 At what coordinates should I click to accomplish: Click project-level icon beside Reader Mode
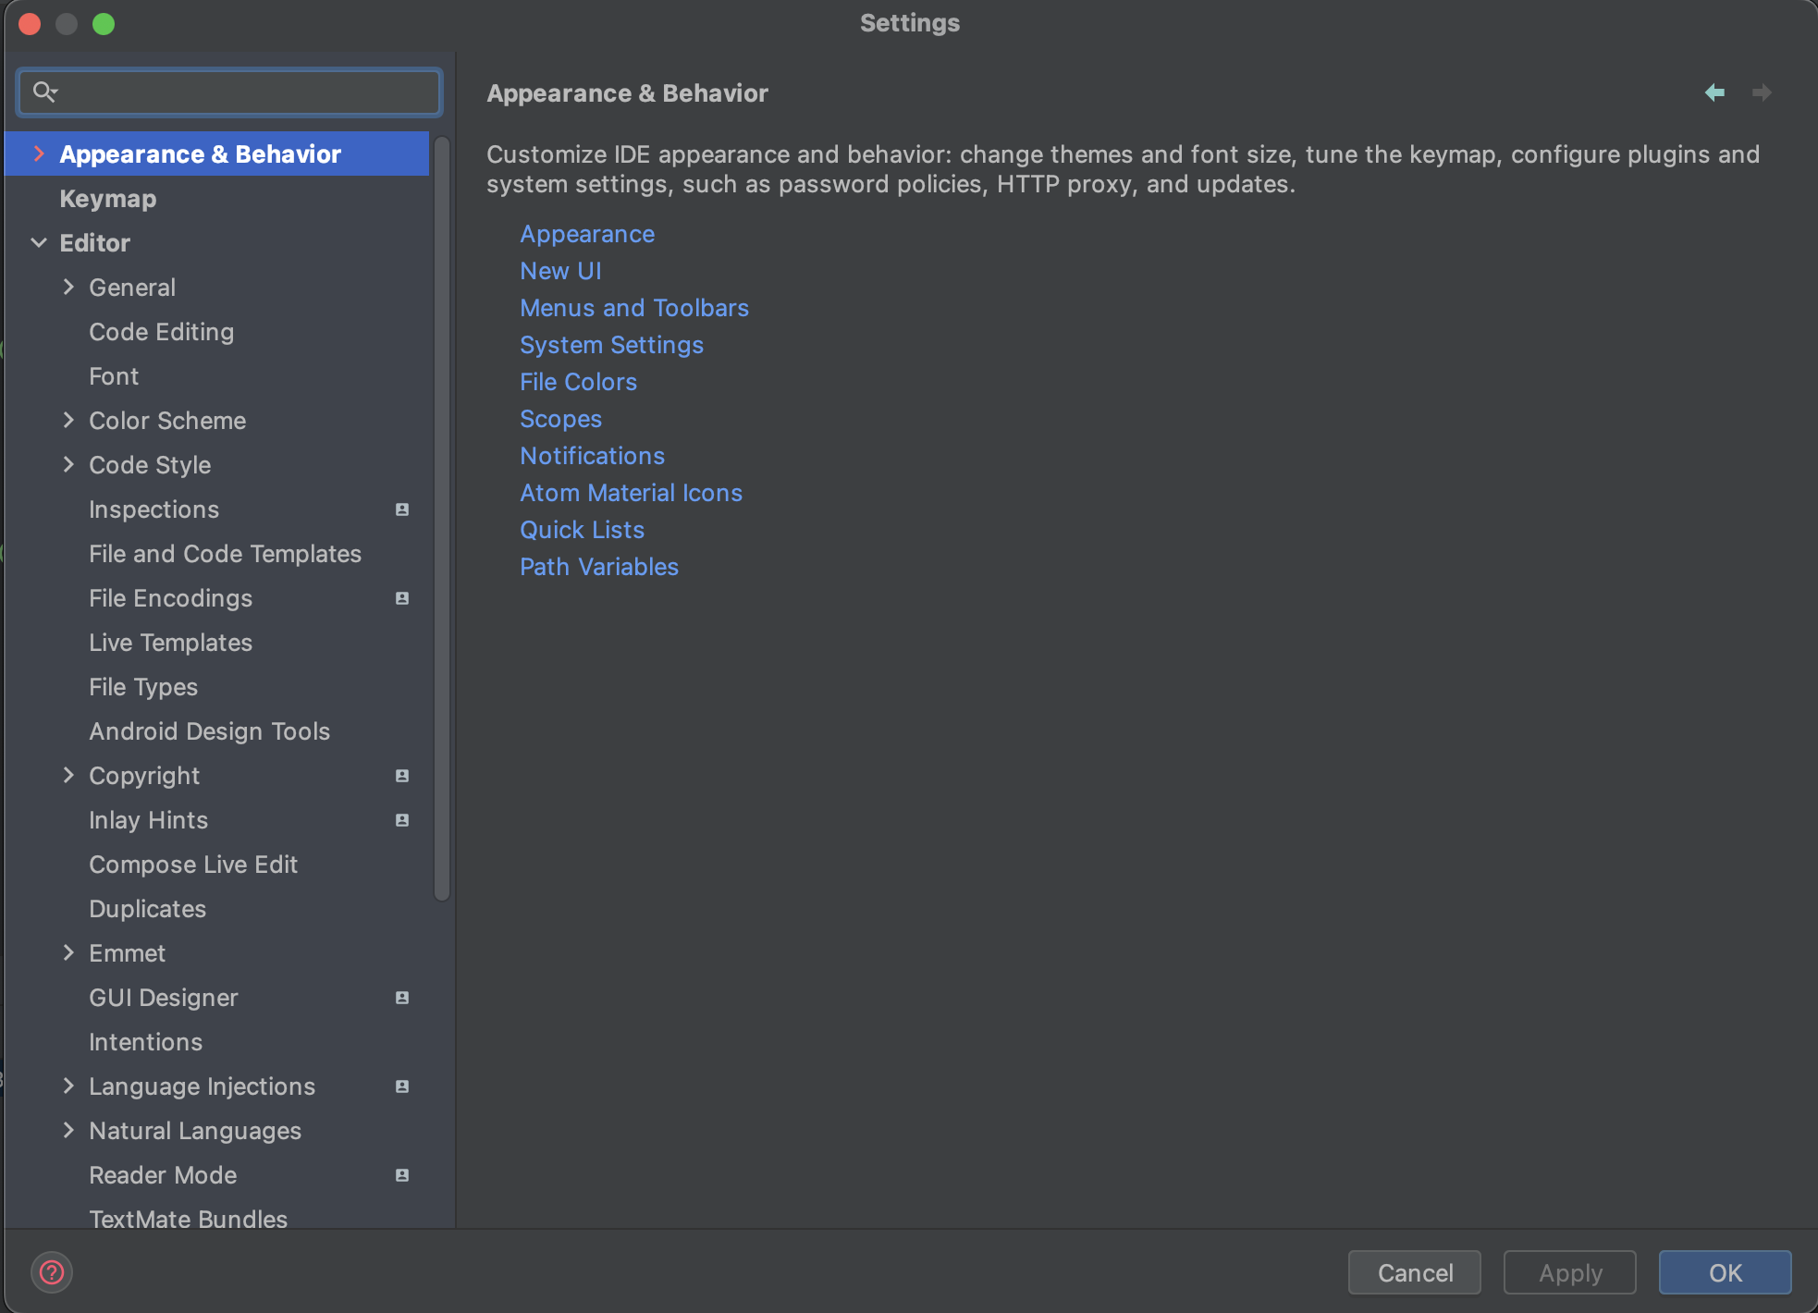coord(402,1175)
